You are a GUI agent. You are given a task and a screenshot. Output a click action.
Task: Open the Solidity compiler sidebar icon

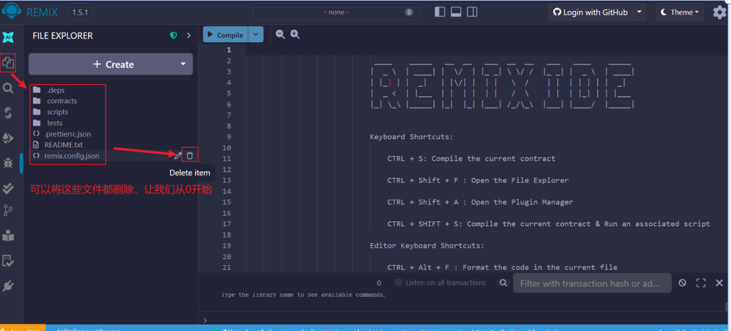[8, 113]
